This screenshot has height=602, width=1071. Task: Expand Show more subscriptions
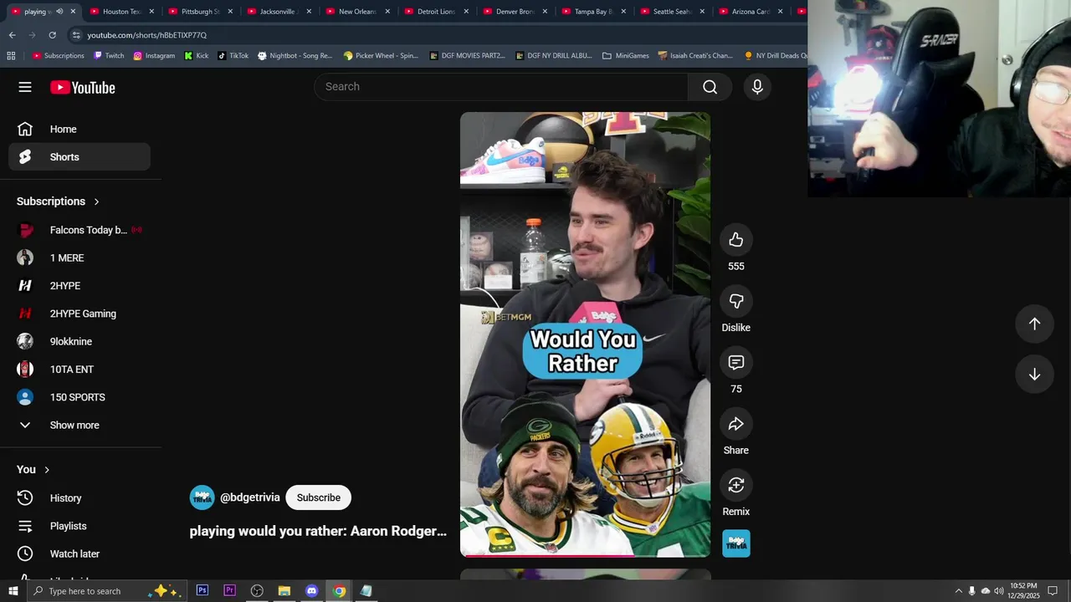coord(79,425)
